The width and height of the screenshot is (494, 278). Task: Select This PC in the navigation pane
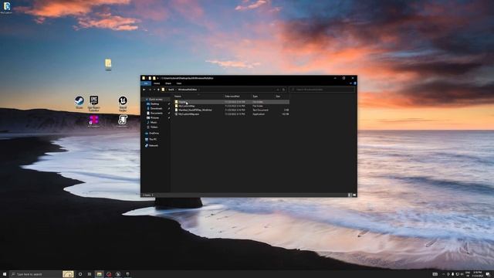coord(153,139)
